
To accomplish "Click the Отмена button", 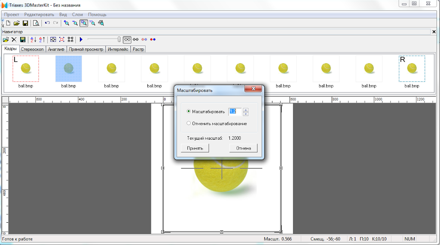I will click(x=243, y=148).
